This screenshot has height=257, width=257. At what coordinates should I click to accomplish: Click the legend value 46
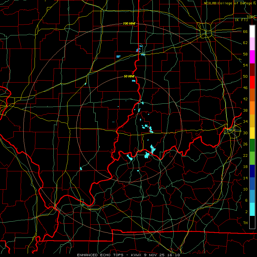[245, 88]
